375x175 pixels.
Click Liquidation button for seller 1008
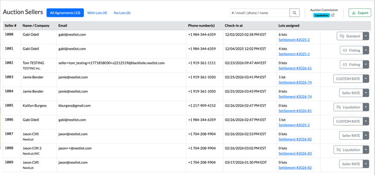click(x=348, y=150)
